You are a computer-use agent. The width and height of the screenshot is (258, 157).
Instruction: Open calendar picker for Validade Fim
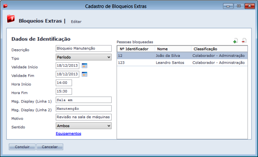tap(84, 74)
